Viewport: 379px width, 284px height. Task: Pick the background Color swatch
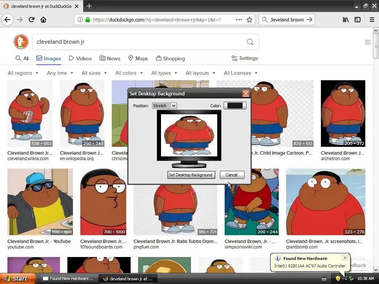pyautogui.click(x=235, y=105)
